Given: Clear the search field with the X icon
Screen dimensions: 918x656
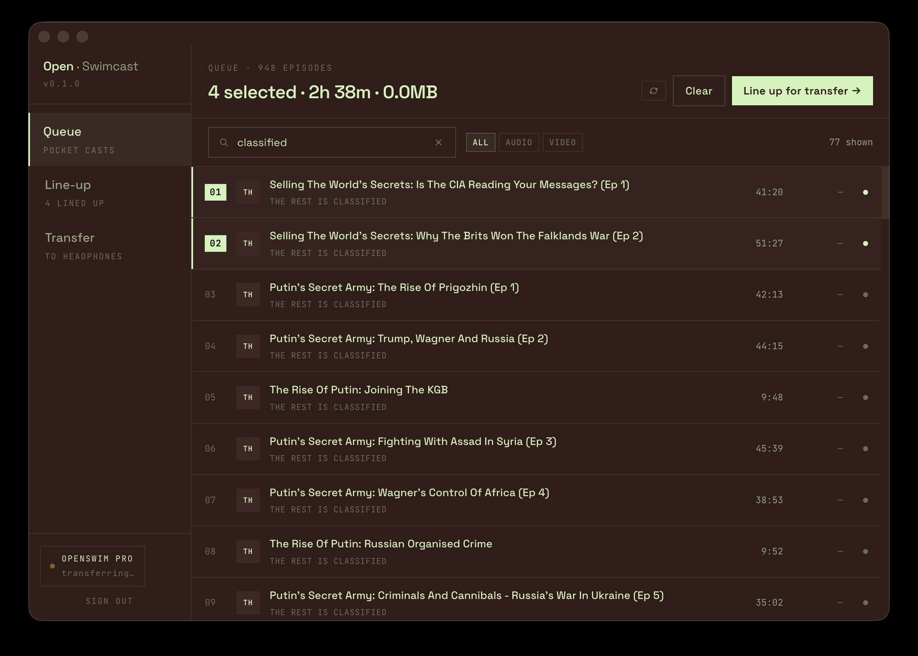Looking at the screenshot, I should pyautogui.click(x=438, y=142).
